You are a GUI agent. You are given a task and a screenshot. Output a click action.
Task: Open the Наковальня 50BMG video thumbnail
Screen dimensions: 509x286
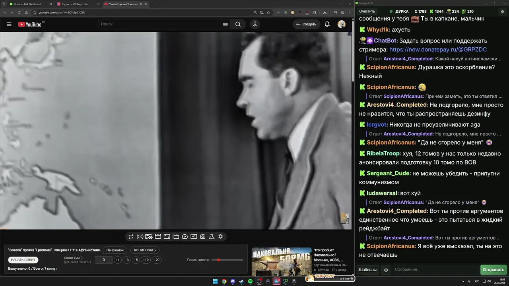pos(282,261)
